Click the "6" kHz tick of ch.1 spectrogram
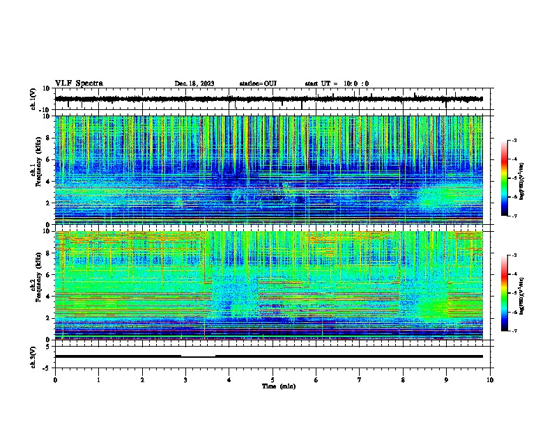This screenshot has width=552, height=426. (x=49, y=159)
